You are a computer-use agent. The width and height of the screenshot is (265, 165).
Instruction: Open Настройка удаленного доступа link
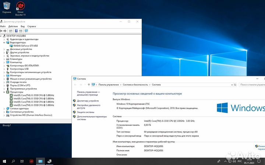89,107
